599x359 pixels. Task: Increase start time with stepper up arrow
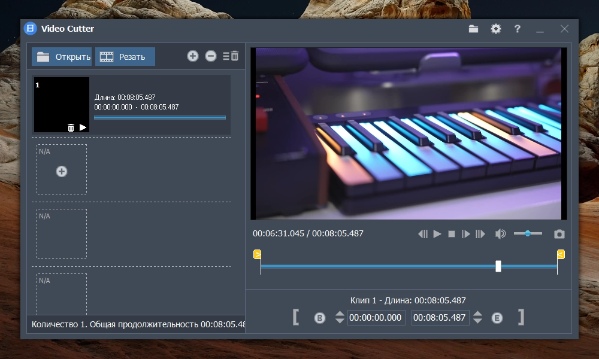[x=340, y=314]
